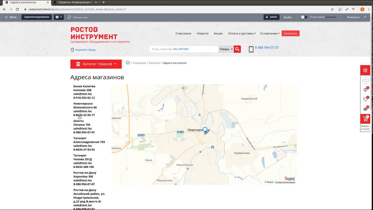This screenshot has height=210, width=373.
Task: Open the comparison scales icon
Action: [365, 90]
